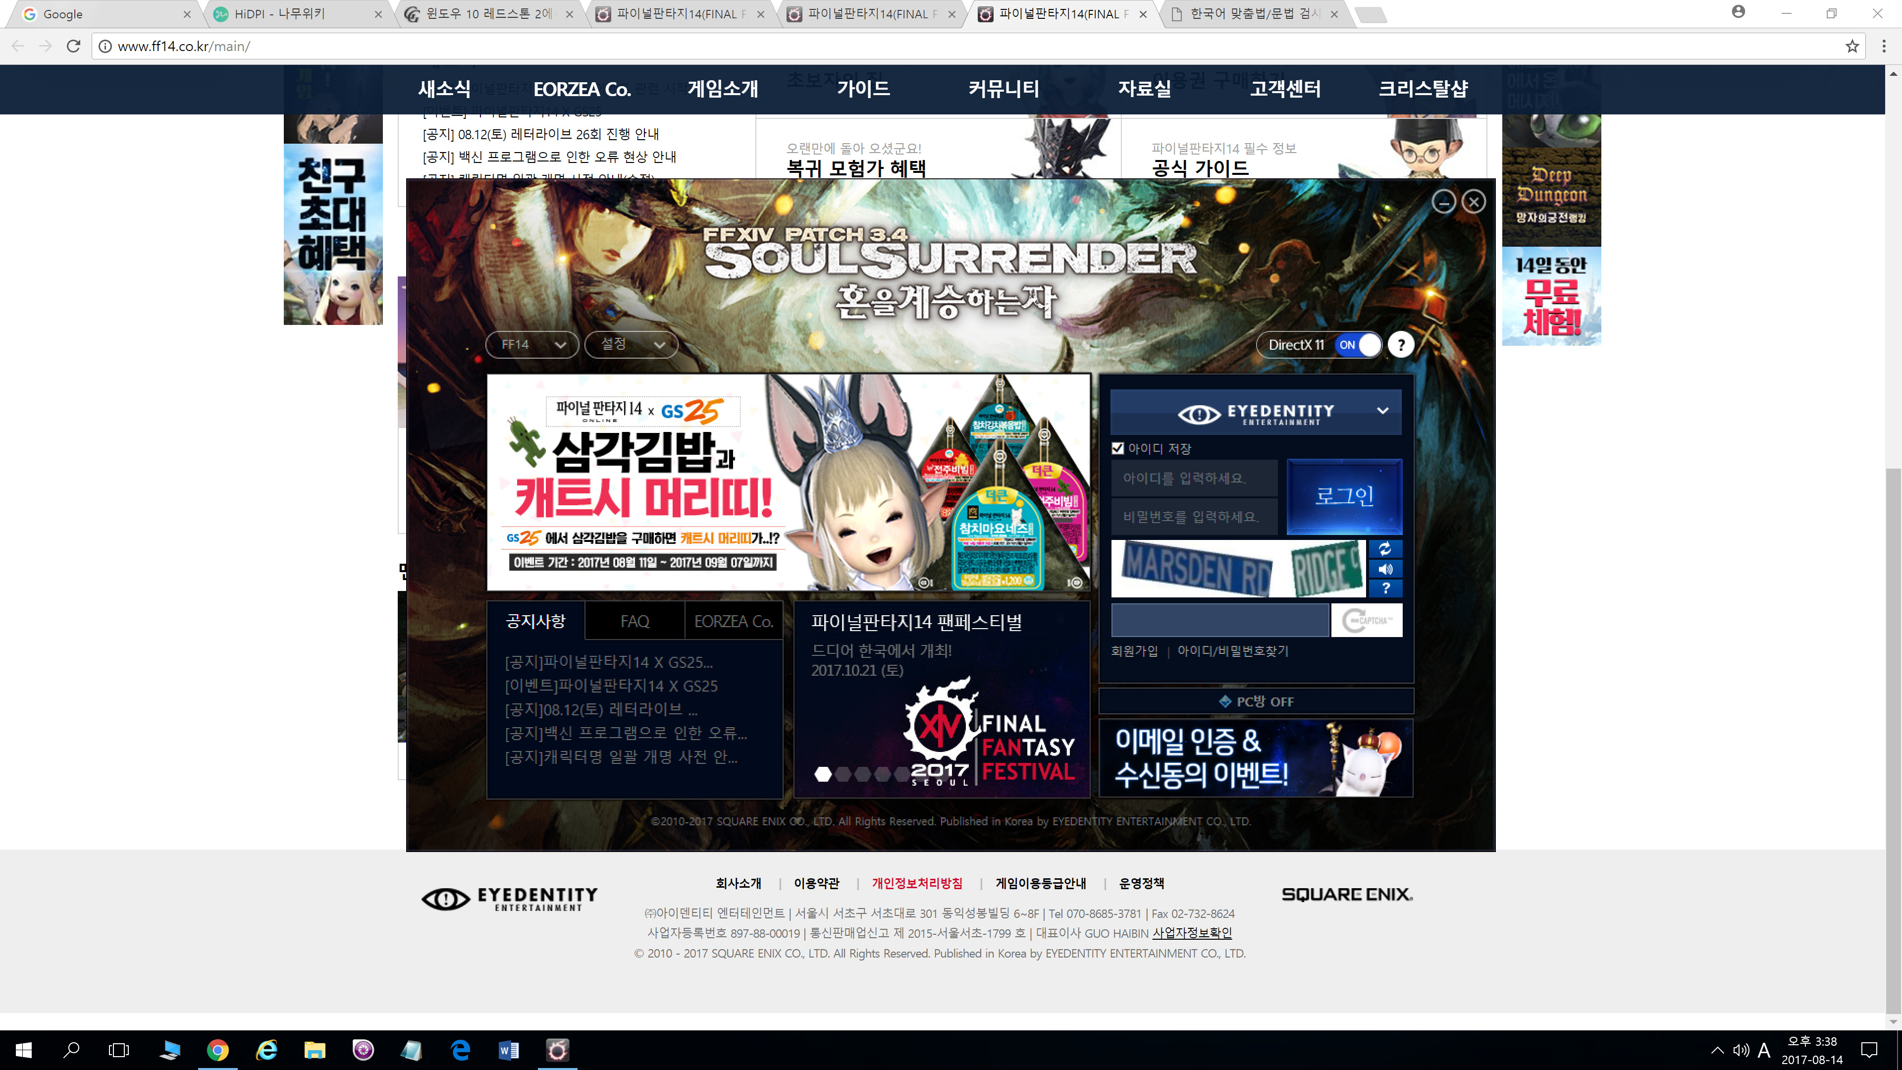This screenshot has height=1070, width=1902.
Task: Open the 고객센터 menu
Action: 1285,89
